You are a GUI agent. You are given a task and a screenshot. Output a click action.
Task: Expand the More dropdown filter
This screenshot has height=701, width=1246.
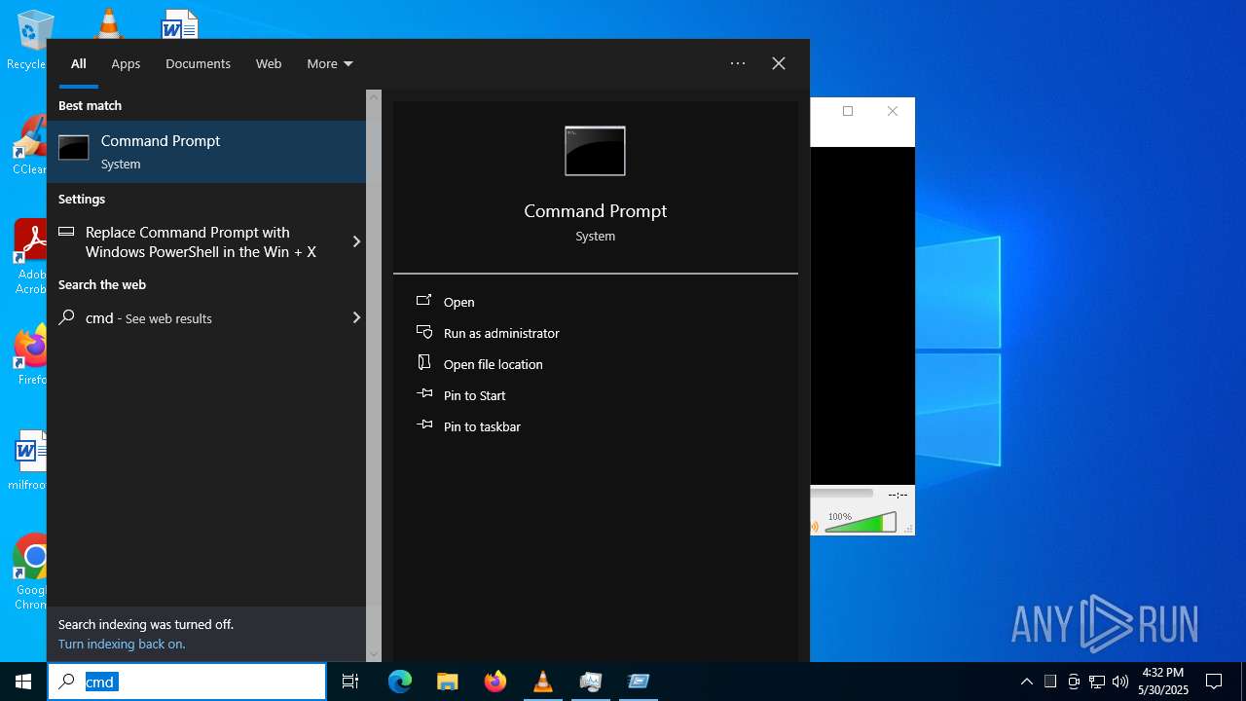(x=330, y=63)
